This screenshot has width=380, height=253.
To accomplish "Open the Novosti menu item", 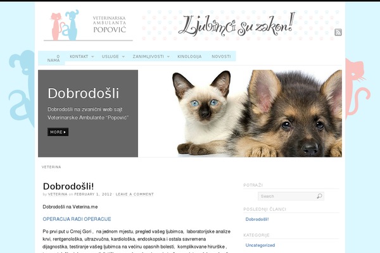I will [221, 56].
